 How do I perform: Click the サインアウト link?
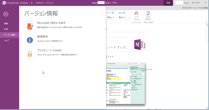[196, 3]
